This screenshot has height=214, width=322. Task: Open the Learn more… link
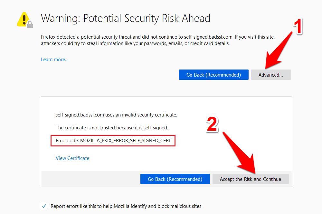point(54,59)
